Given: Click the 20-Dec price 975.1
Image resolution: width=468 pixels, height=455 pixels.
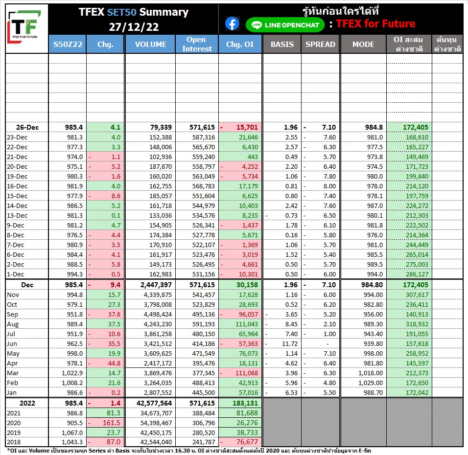Looking at the screenshot, I should [74, 167].
